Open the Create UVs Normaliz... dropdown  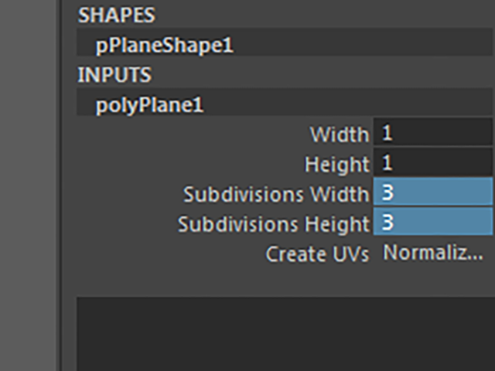(x=433, y=253)
